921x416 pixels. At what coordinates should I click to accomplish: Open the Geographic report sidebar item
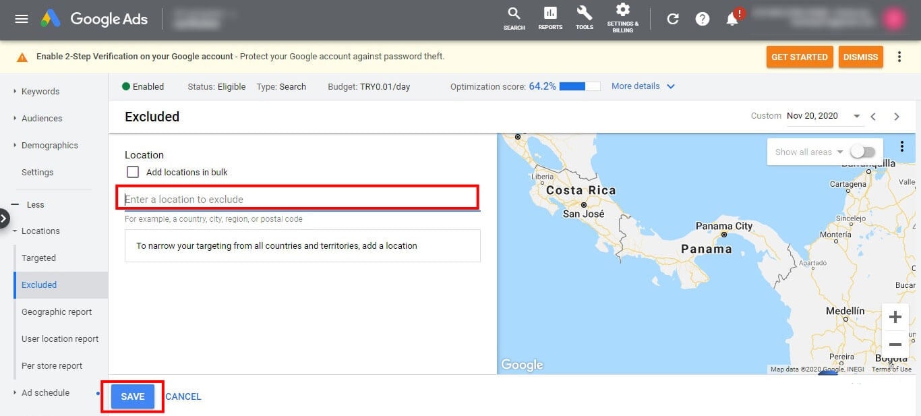point(57,311)
